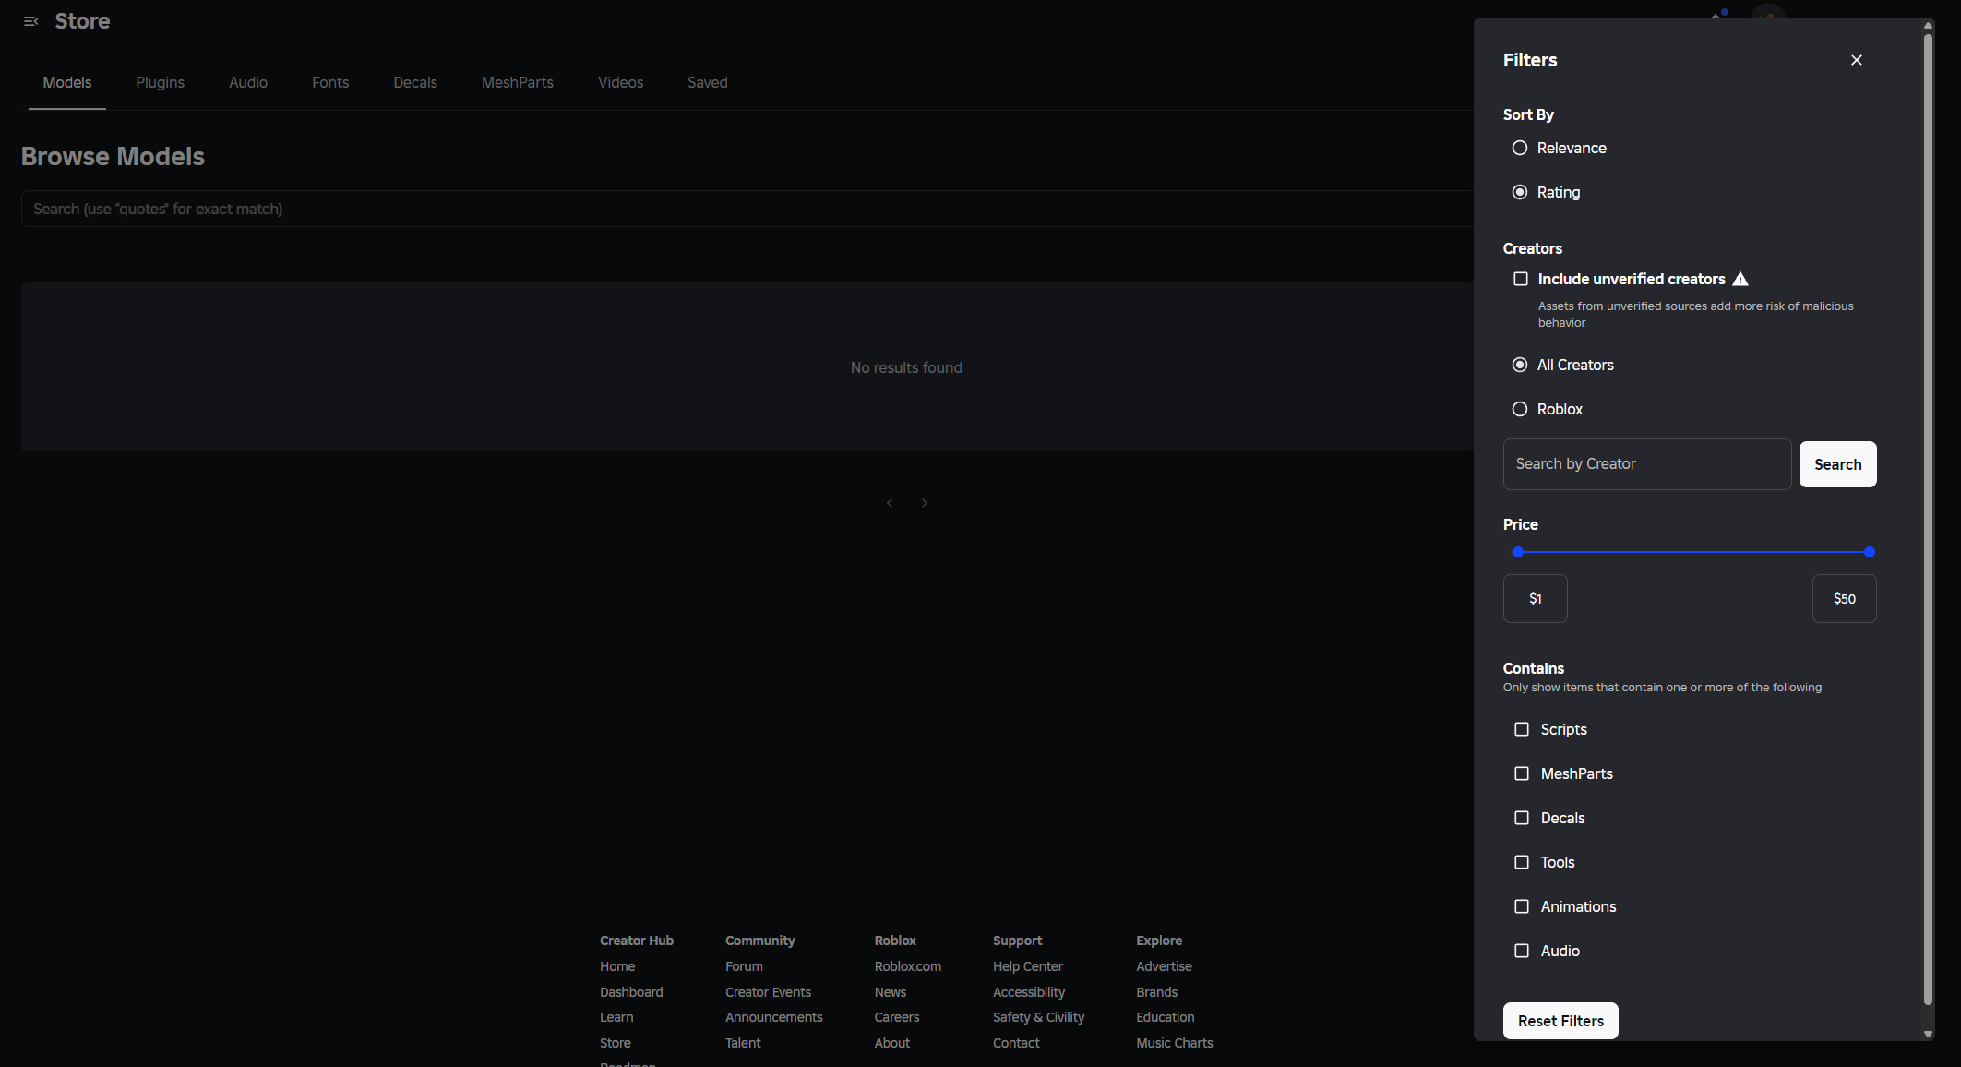The image size is (1961, 1067).
Task: Open Creator Events footer link
Action: click(768, 992)
